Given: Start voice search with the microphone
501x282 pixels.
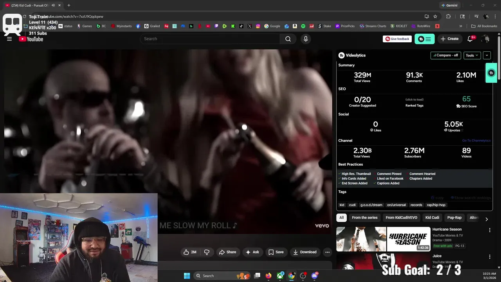Looking at the screenshot, I should [x=306, y=39].
